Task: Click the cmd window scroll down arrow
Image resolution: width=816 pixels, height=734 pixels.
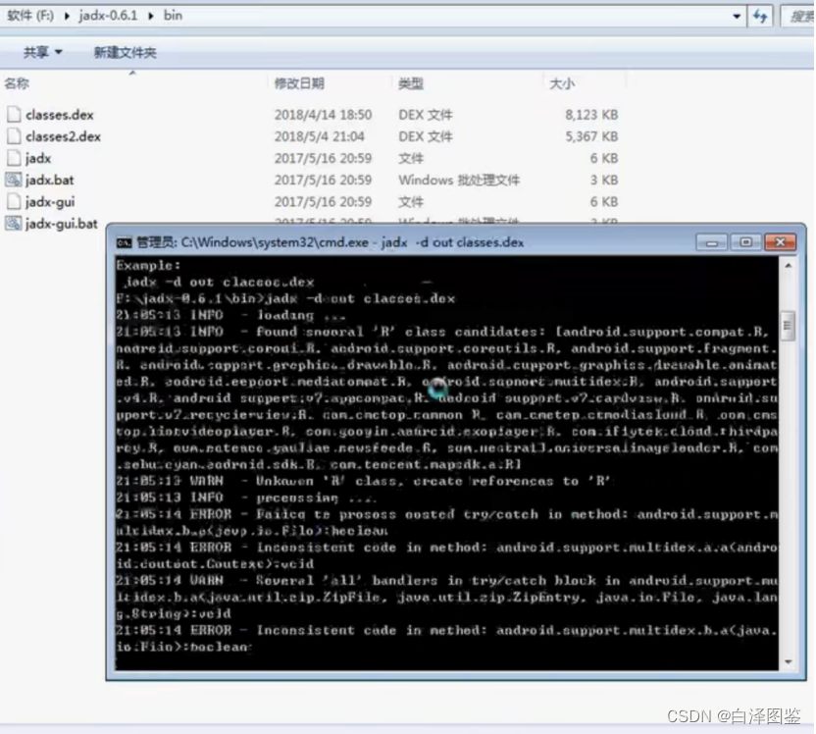Action: tap(788, 662)
